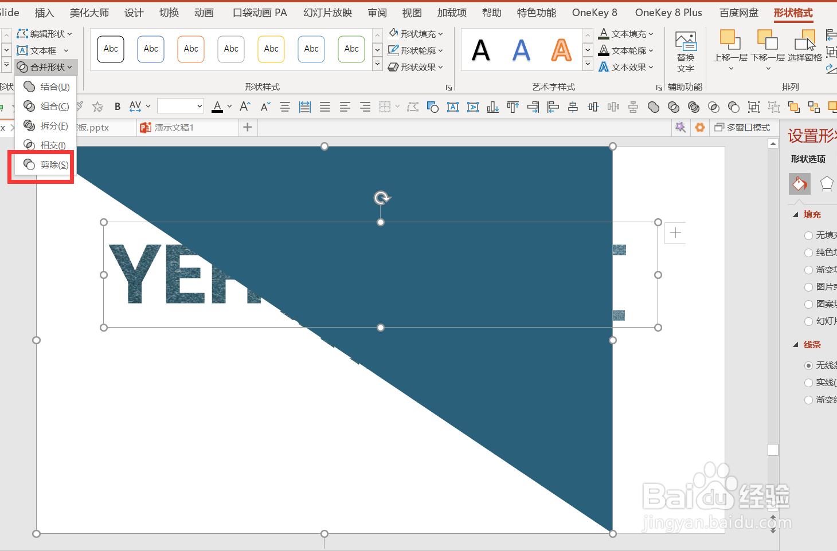837x551 pixels.
Task: Click the rotation handle above the text box
Action: (x=381, y=198)
